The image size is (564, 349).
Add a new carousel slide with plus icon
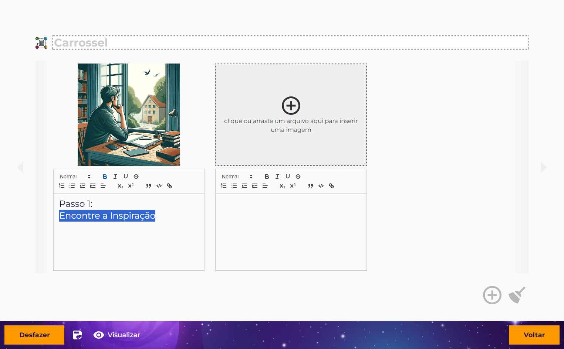tap(492, 295)
